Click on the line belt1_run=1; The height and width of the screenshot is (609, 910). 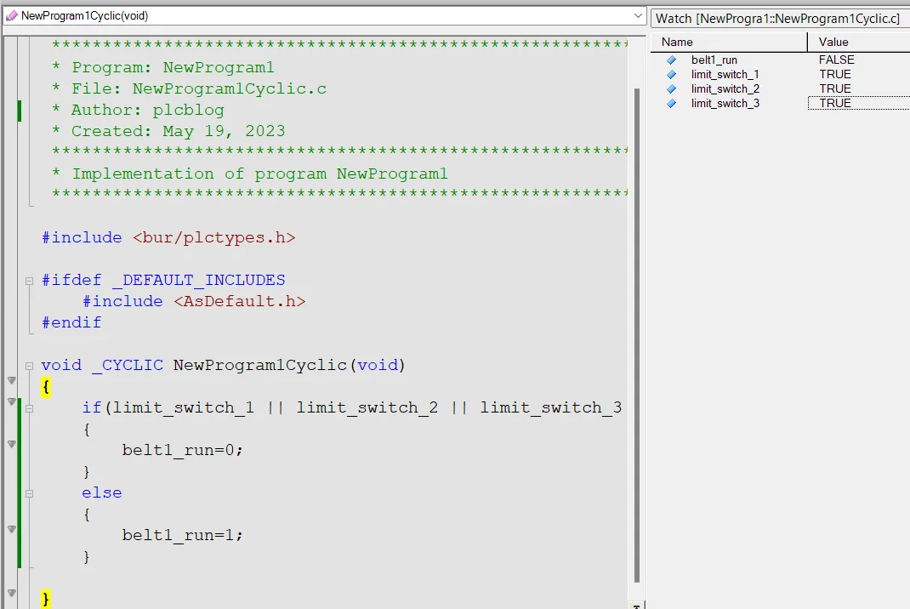[x=182, y=535]
